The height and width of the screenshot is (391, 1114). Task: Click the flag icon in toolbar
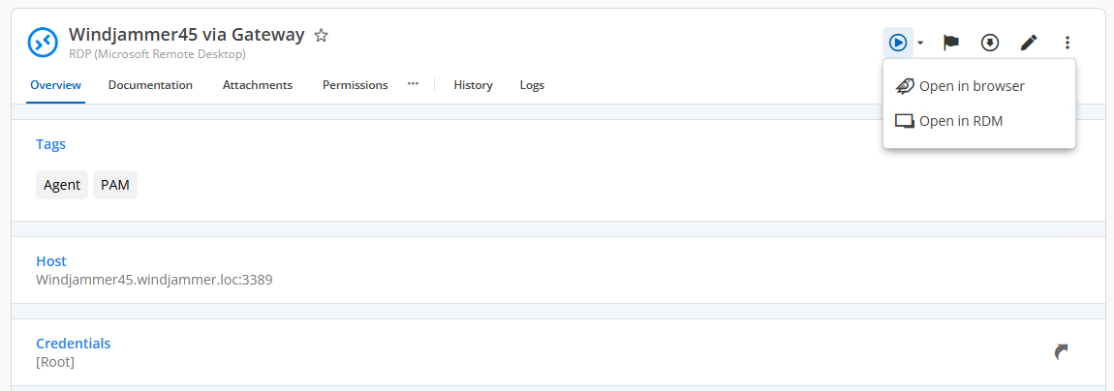[x=951, y=44]
